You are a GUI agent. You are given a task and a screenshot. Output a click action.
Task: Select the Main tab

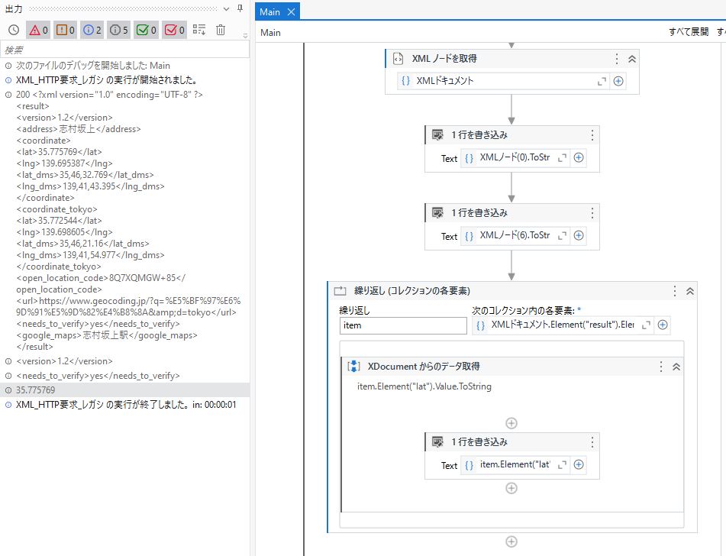[268, 11]
